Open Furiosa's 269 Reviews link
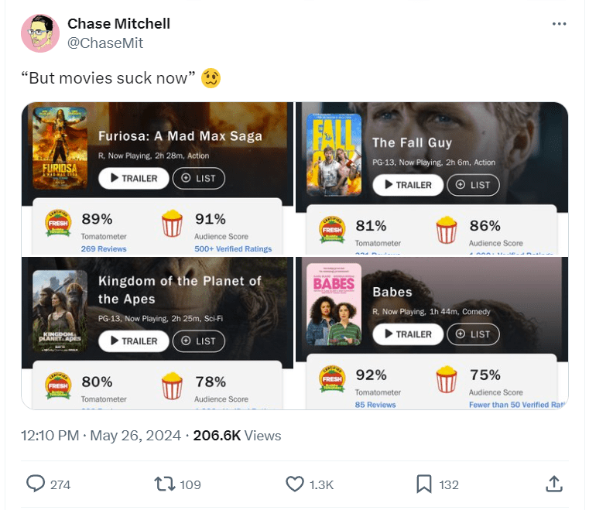589x510 pixels. pyautogui.click(x=104, y=249)
